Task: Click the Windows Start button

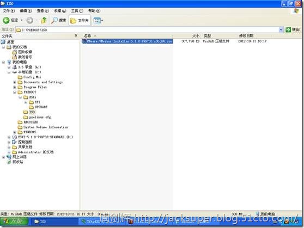Action: click(14, 221)
